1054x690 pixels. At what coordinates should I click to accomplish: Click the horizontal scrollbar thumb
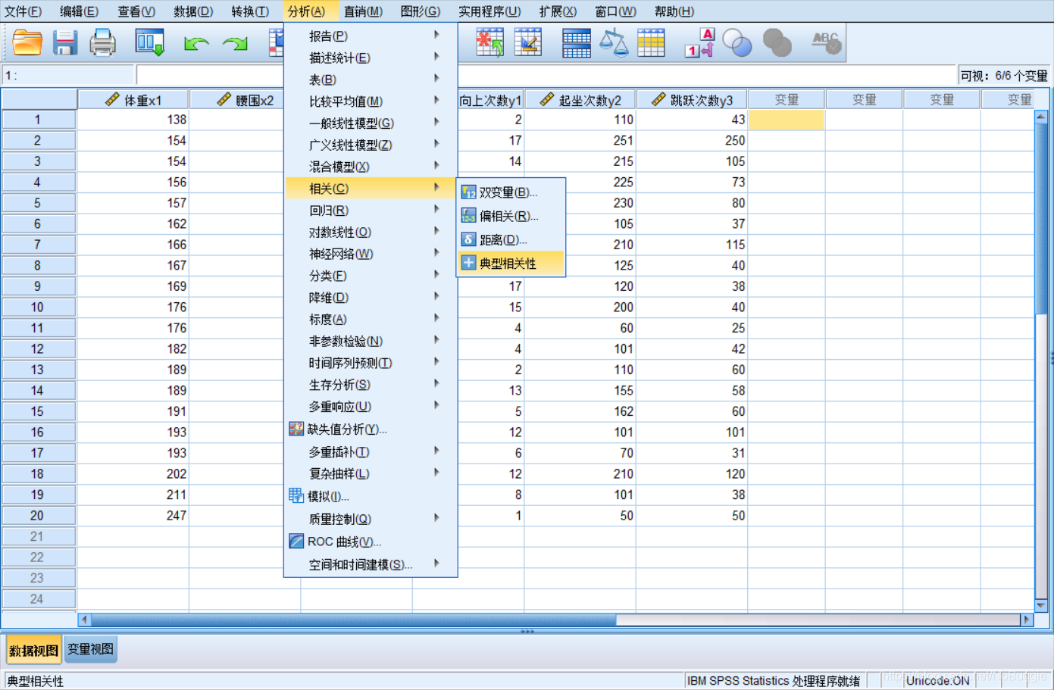354,620
